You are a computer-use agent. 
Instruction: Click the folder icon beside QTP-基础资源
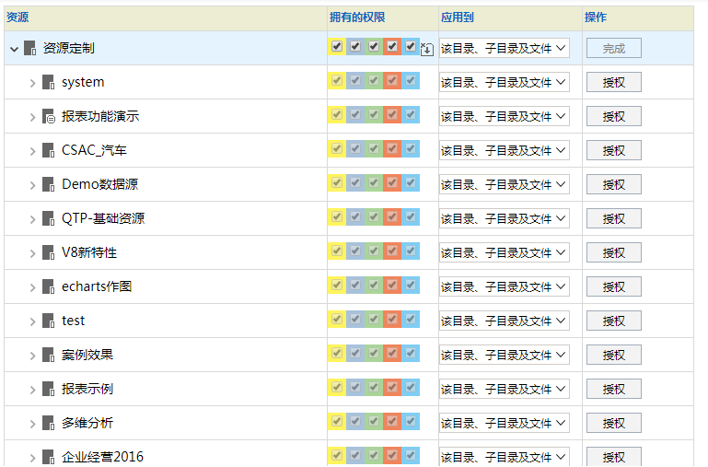pyautogui.click(x=48, y=218)
